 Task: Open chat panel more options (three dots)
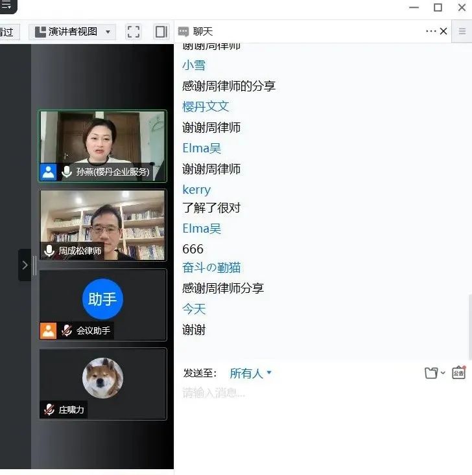click(x=431, y=31)
